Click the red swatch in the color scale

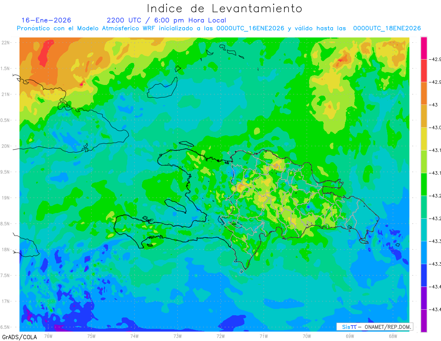coord(424,70)
